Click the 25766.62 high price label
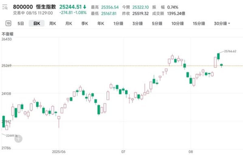The height and width of the screenshot is (155, 243). pos(230,51)
